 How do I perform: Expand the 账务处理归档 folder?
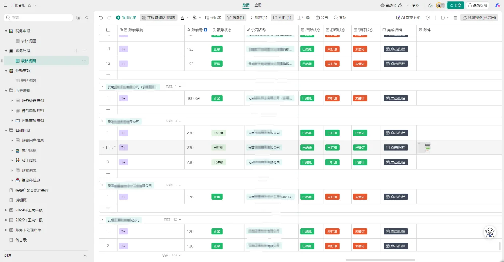12,101
